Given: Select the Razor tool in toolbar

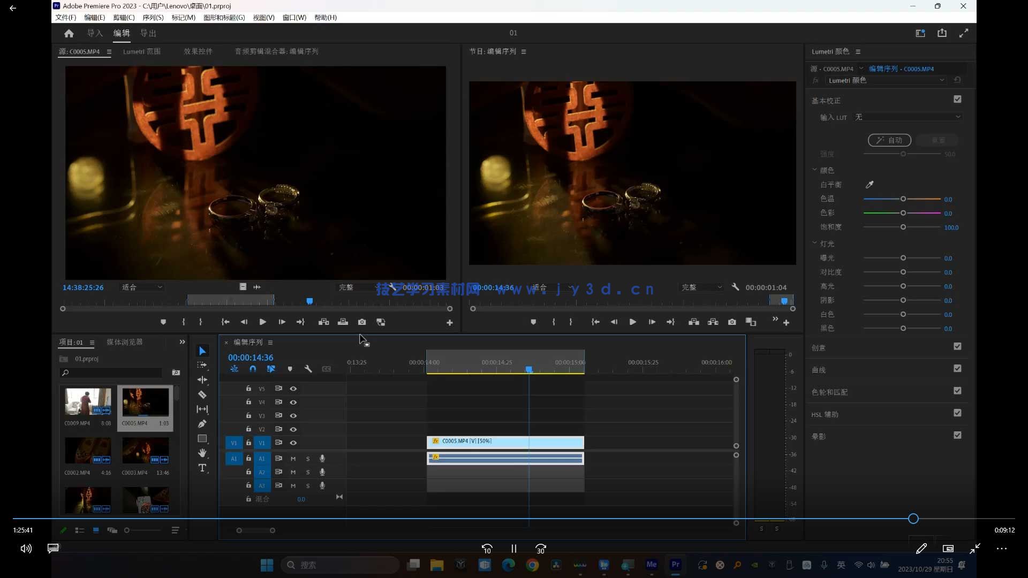Looking at the screenshot, I should 202,395.
